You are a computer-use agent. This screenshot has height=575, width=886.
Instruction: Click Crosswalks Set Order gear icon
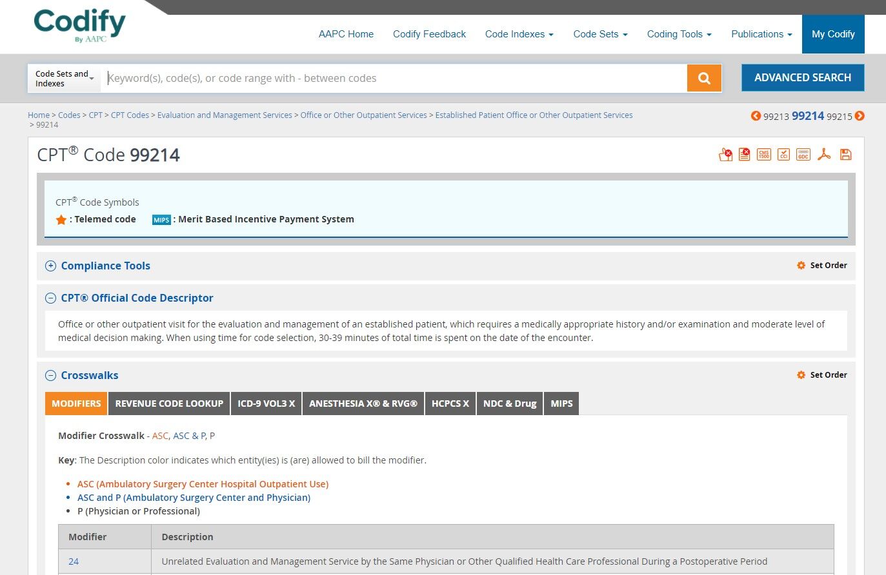(801, 375)
